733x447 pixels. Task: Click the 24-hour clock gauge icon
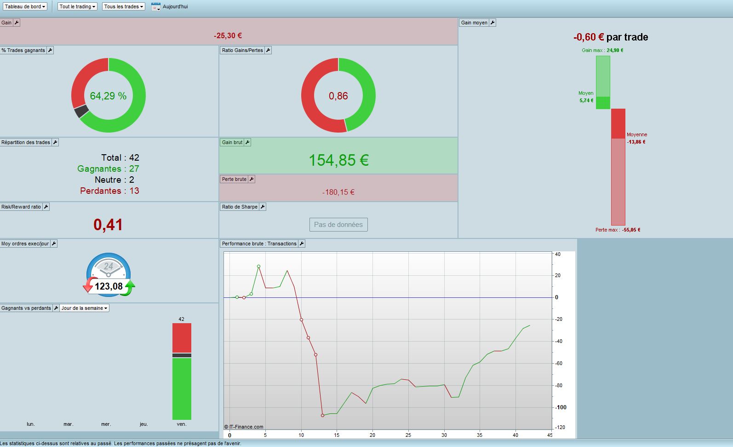click(109, 274)
